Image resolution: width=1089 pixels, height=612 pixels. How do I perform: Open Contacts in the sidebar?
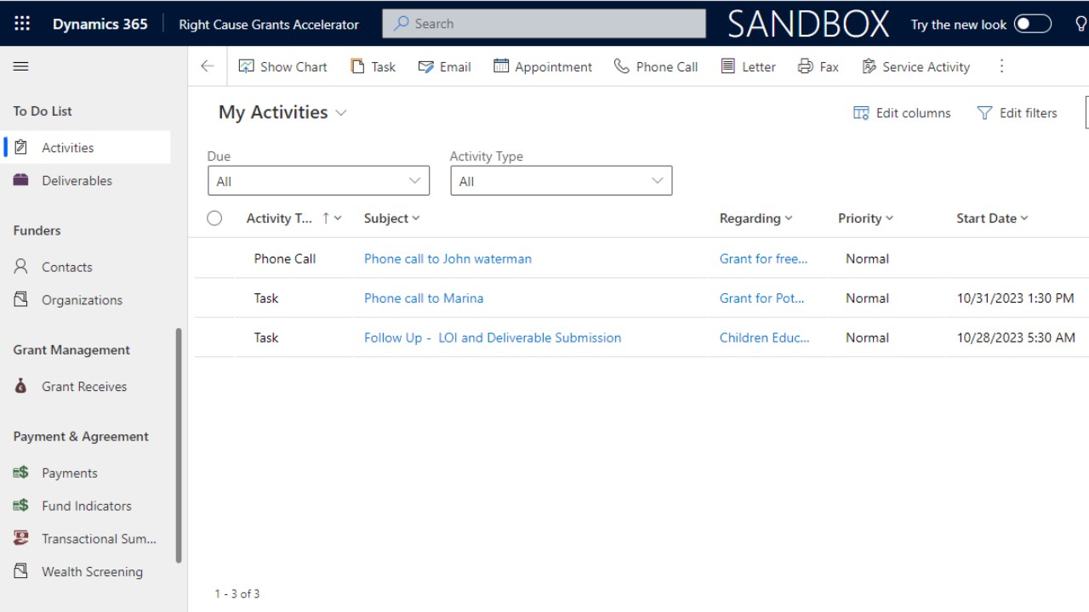click(87, 267)
